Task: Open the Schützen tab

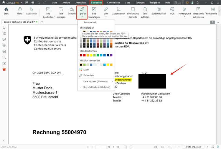Action: 140,3
